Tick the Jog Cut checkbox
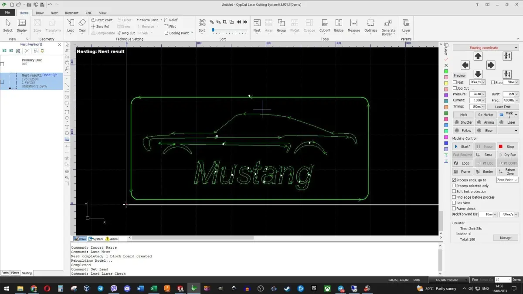Viewport: 523px width, 294px height. click(x=455, y=88)
